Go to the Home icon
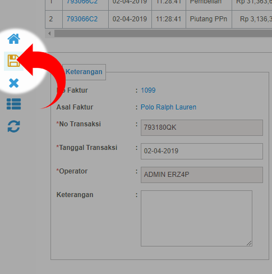272x274 pixels. 13,39
